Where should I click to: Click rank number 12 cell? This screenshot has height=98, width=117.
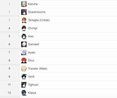pos(10,93)
